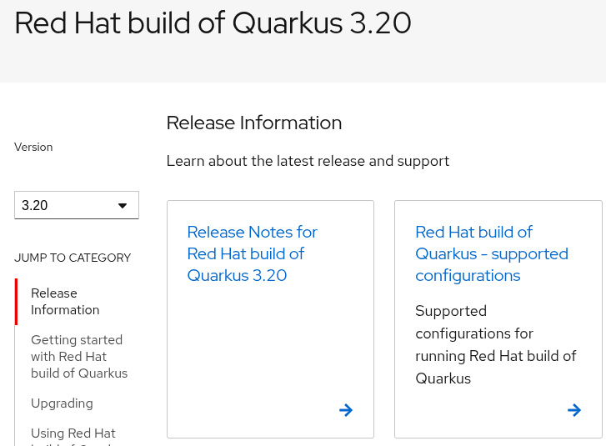Click the Version label above the selector
The height and width of the screenshot is (446, 606).
33,147
